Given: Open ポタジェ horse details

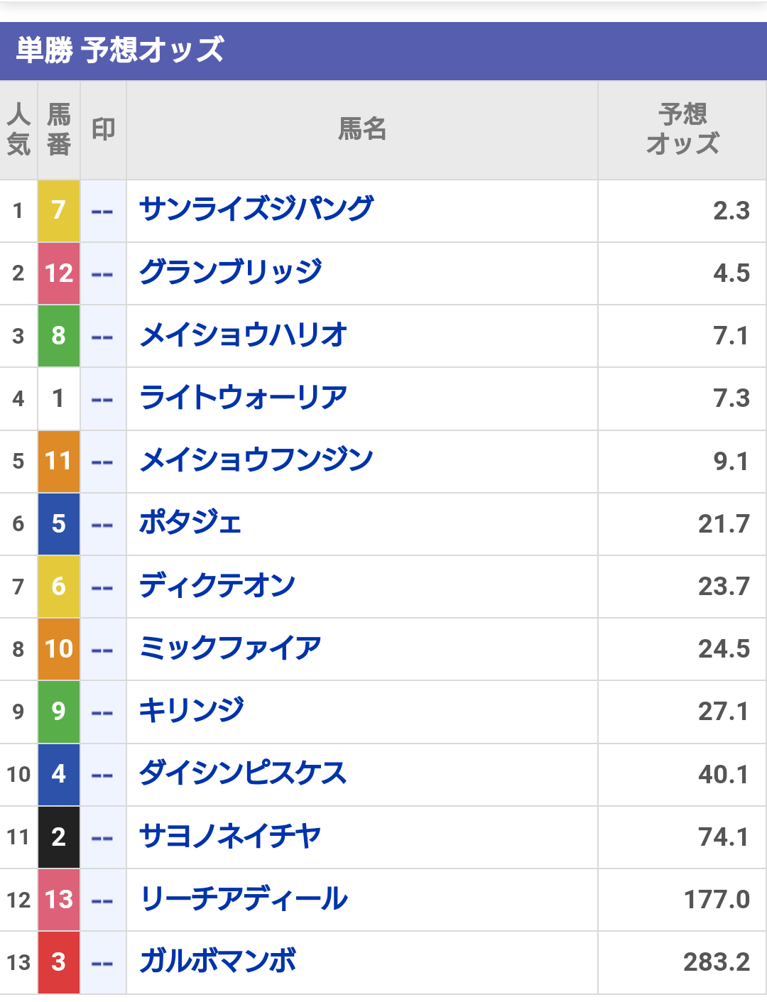Looking at the screenshot, I should [190, 523].
